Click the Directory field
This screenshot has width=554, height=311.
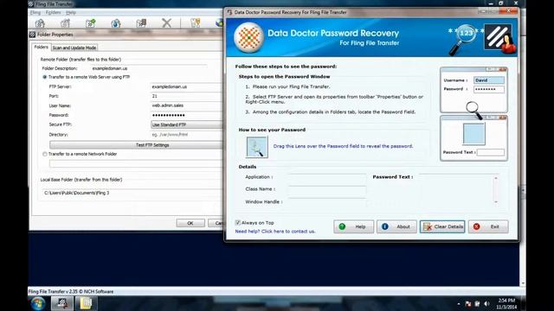click(187, 135)
